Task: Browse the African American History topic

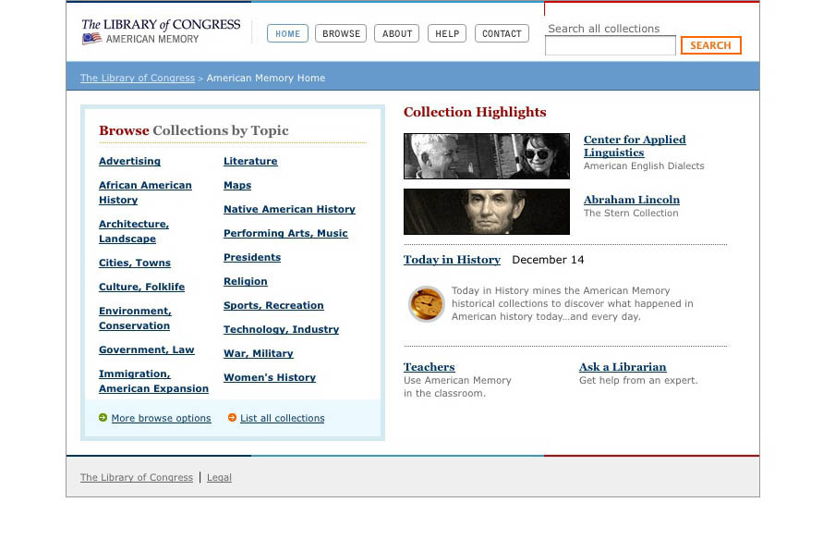Action: tap(145, 192)
